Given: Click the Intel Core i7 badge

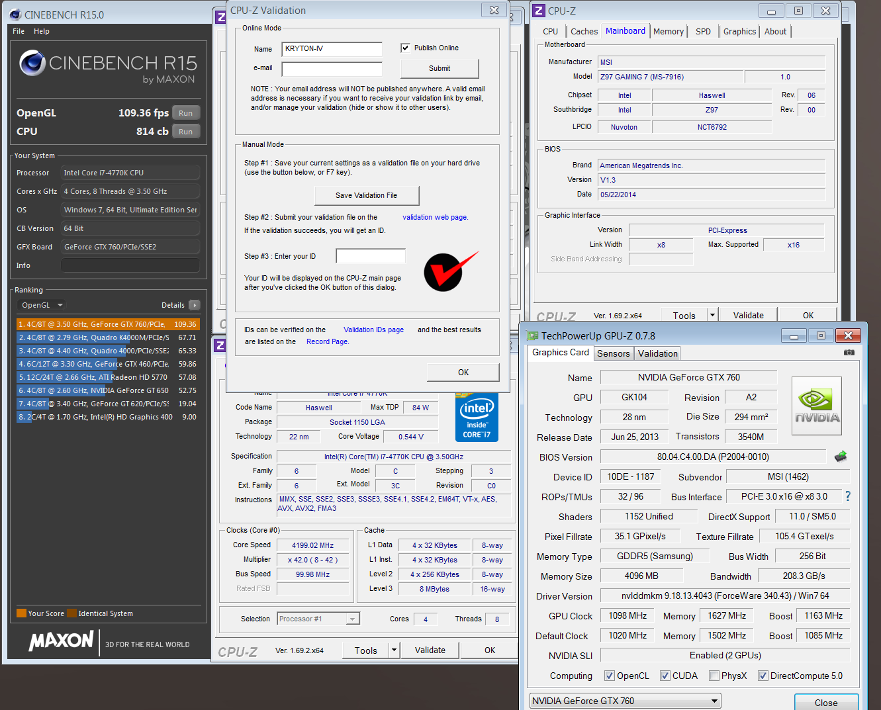Looking at the screenshot, I should point(477,418).
